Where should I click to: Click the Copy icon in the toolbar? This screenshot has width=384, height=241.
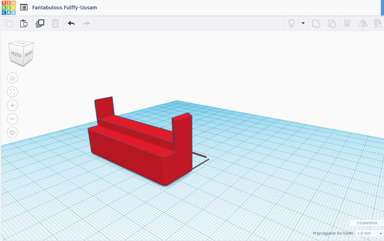[9, 23]
